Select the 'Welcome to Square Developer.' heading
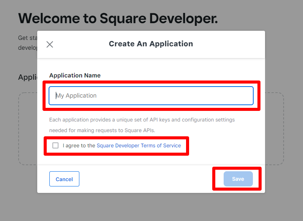 tap(118, 19)
